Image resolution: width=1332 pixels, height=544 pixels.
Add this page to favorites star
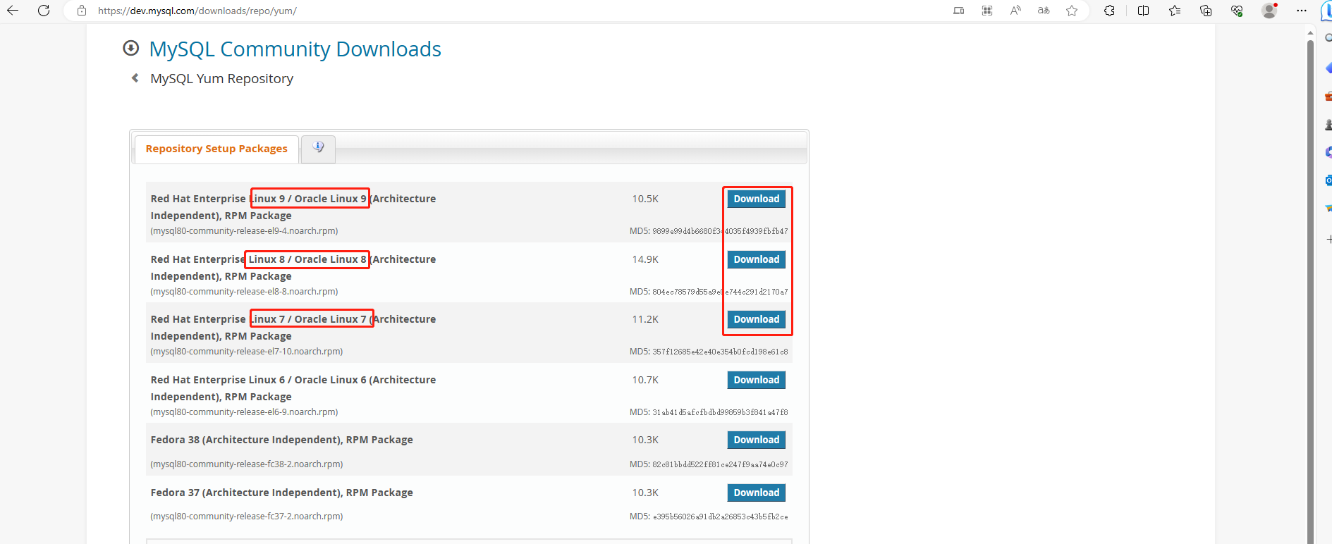pos(1072,11)
